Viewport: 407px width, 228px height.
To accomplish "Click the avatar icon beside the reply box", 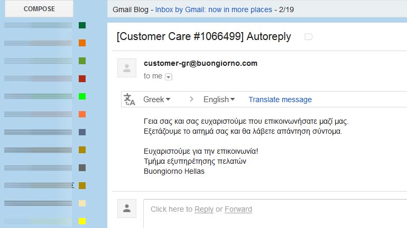I will click(x=126, y=209).
